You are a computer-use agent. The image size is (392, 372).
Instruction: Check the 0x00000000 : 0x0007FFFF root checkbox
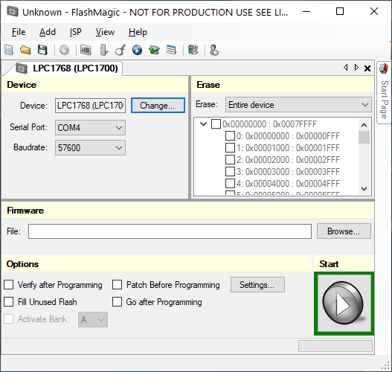point(216,124)
